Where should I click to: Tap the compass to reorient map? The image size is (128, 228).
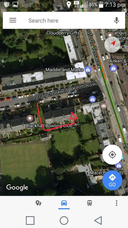pos(112,45)
